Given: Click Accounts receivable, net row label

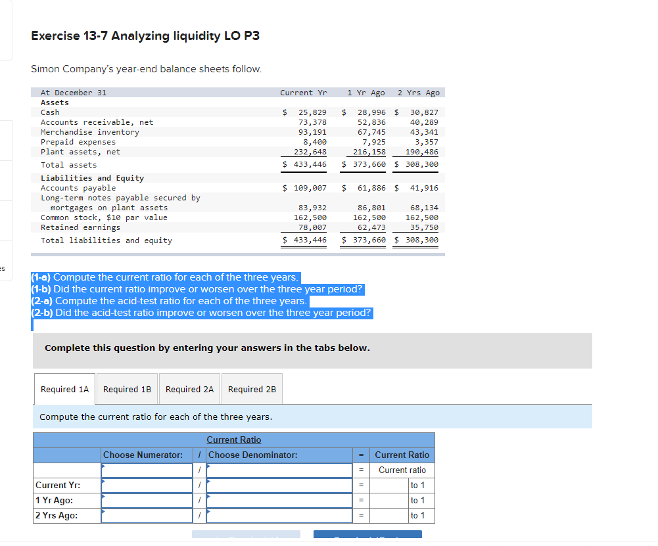Looking at the screenshot, I should 97,122.
